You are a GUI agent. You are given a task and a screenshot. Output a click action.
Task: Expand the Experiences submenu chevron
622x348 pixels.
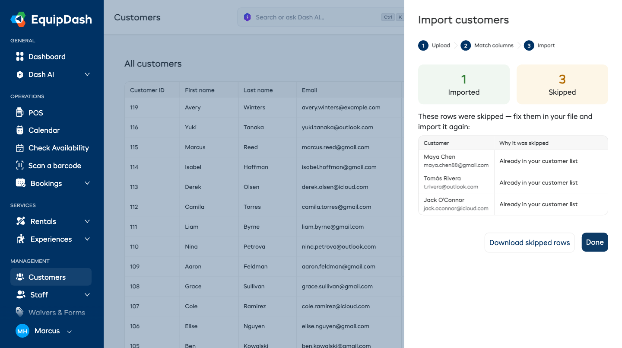click(87, 239)
